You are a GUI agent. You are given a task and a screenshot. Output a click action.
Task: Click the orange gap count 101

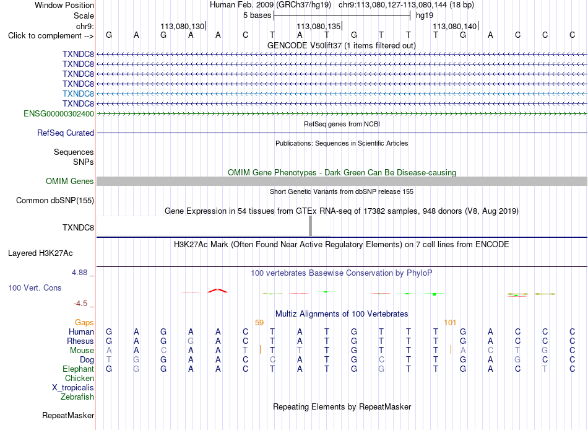(x=450, y=323)
